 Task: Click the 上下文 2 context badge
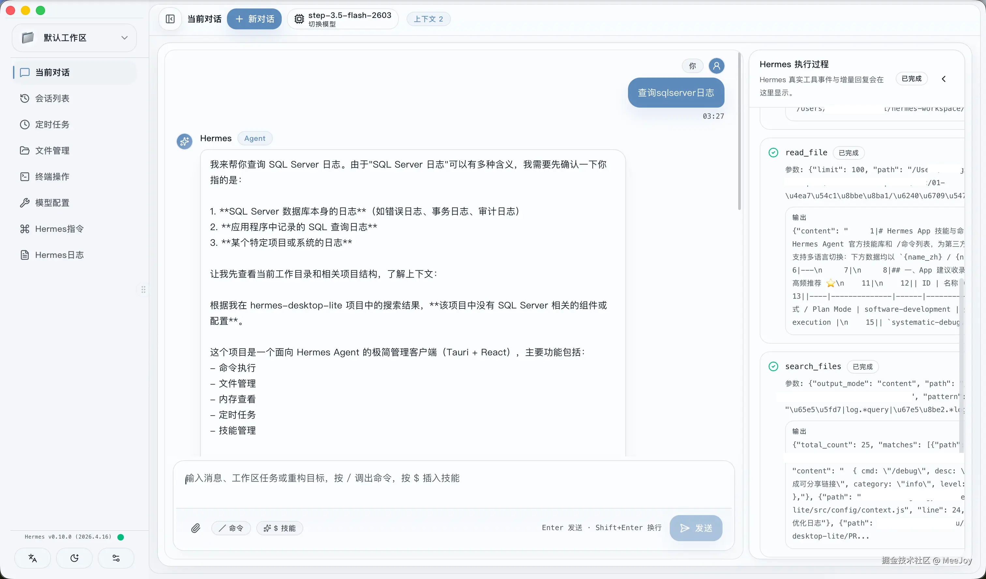[x=428, y=19]
